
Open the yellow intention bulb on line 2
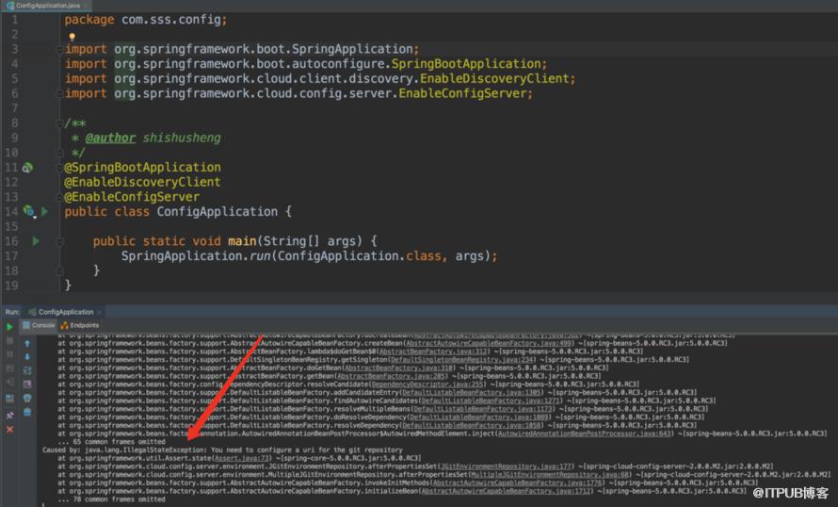point(72,37)
